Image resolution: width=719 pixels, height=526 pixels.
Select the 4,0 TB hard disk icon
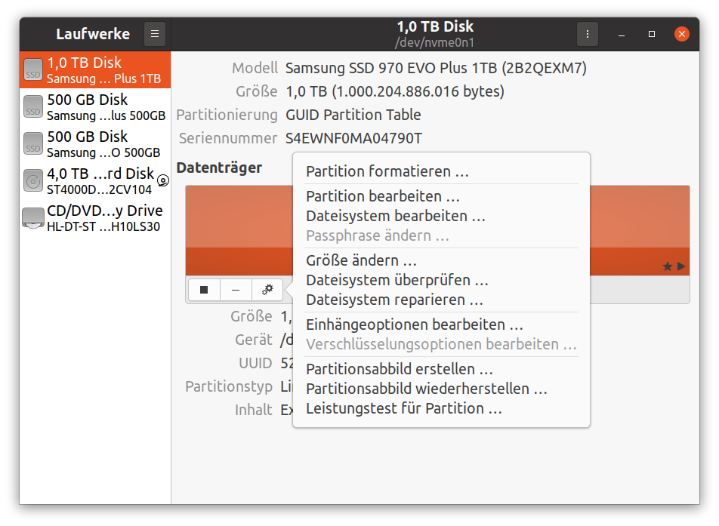tap(33, 181)
